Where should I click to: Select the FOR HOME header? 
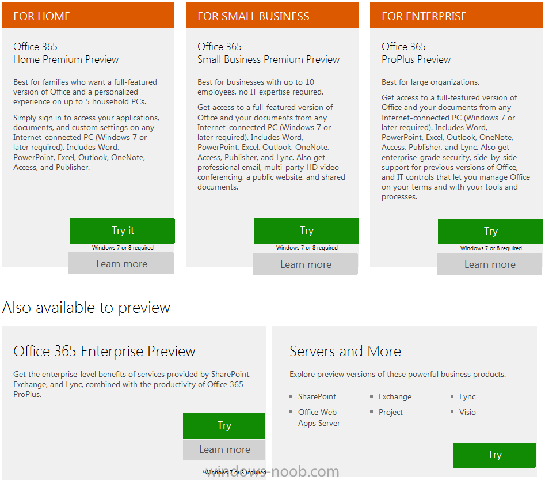[88, 16]
